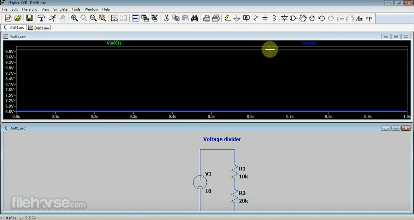The image size is (414, 220).
Task: Click the Pan magnifier icon
Action: [84, 18]
